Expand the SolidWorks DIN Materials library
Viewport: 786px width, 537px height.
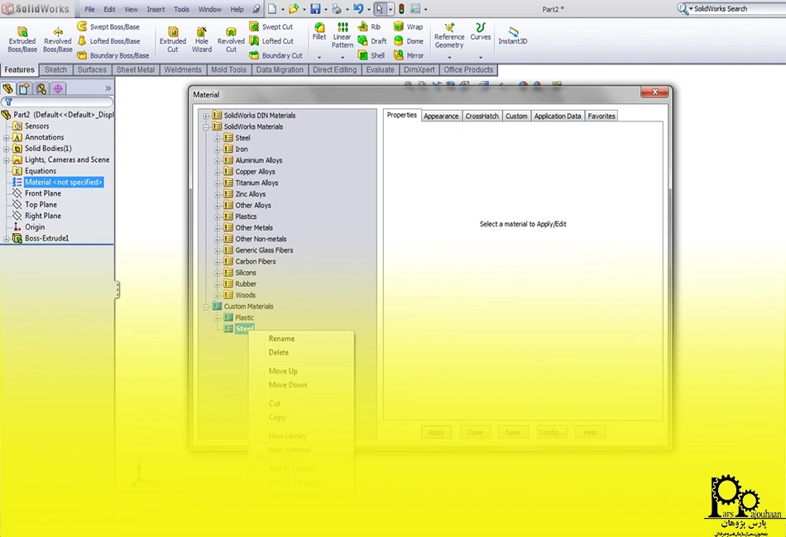click(205, 116)
